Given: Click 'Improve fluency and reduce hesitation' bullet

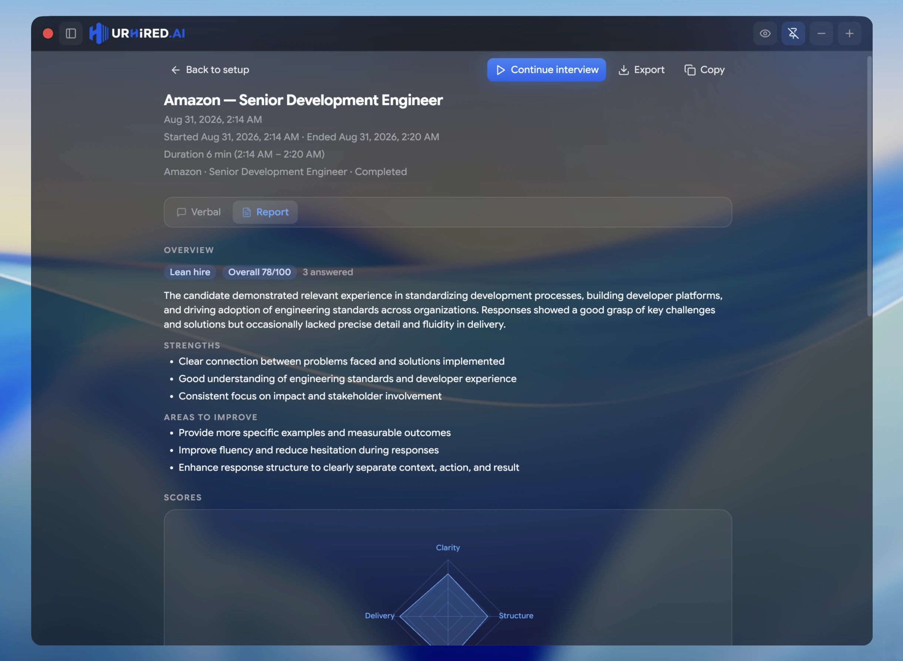Looking at the screenshot, I should pyautogui.click(x=308, y=450).
